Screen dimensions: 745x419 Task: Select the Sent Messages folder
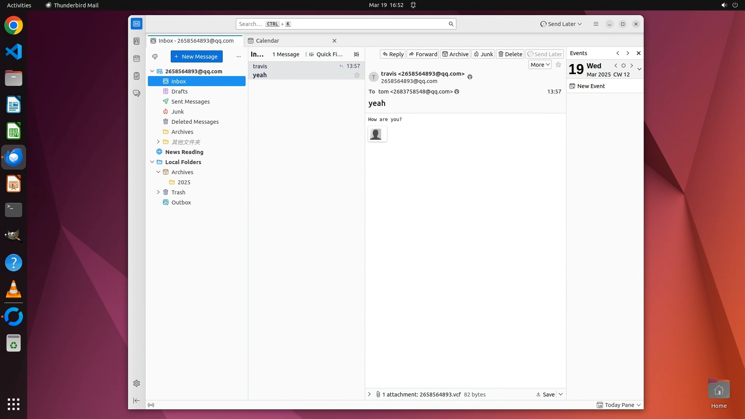coord(191,102)
